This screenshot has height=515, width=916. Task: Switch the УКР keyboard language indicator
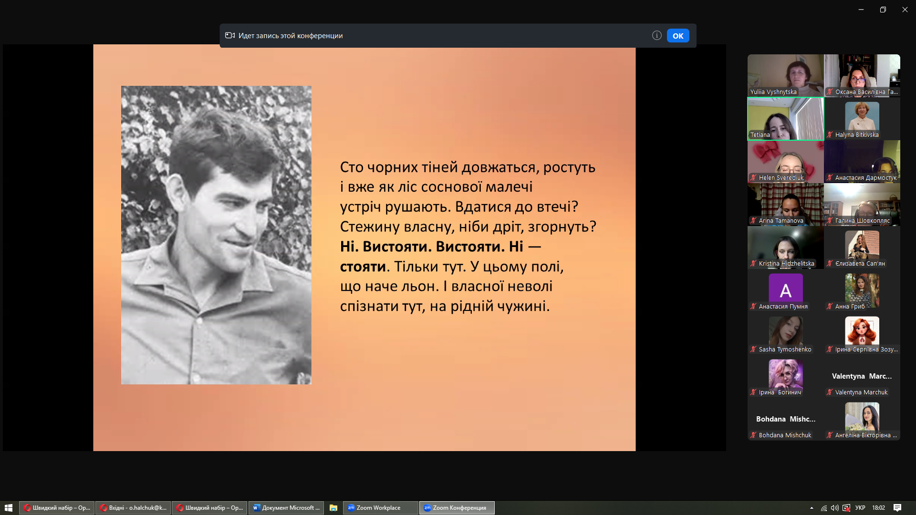click(x=860, y=508)
